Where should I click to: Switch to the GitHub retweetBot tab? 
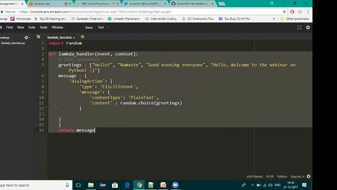pos(193,4)
